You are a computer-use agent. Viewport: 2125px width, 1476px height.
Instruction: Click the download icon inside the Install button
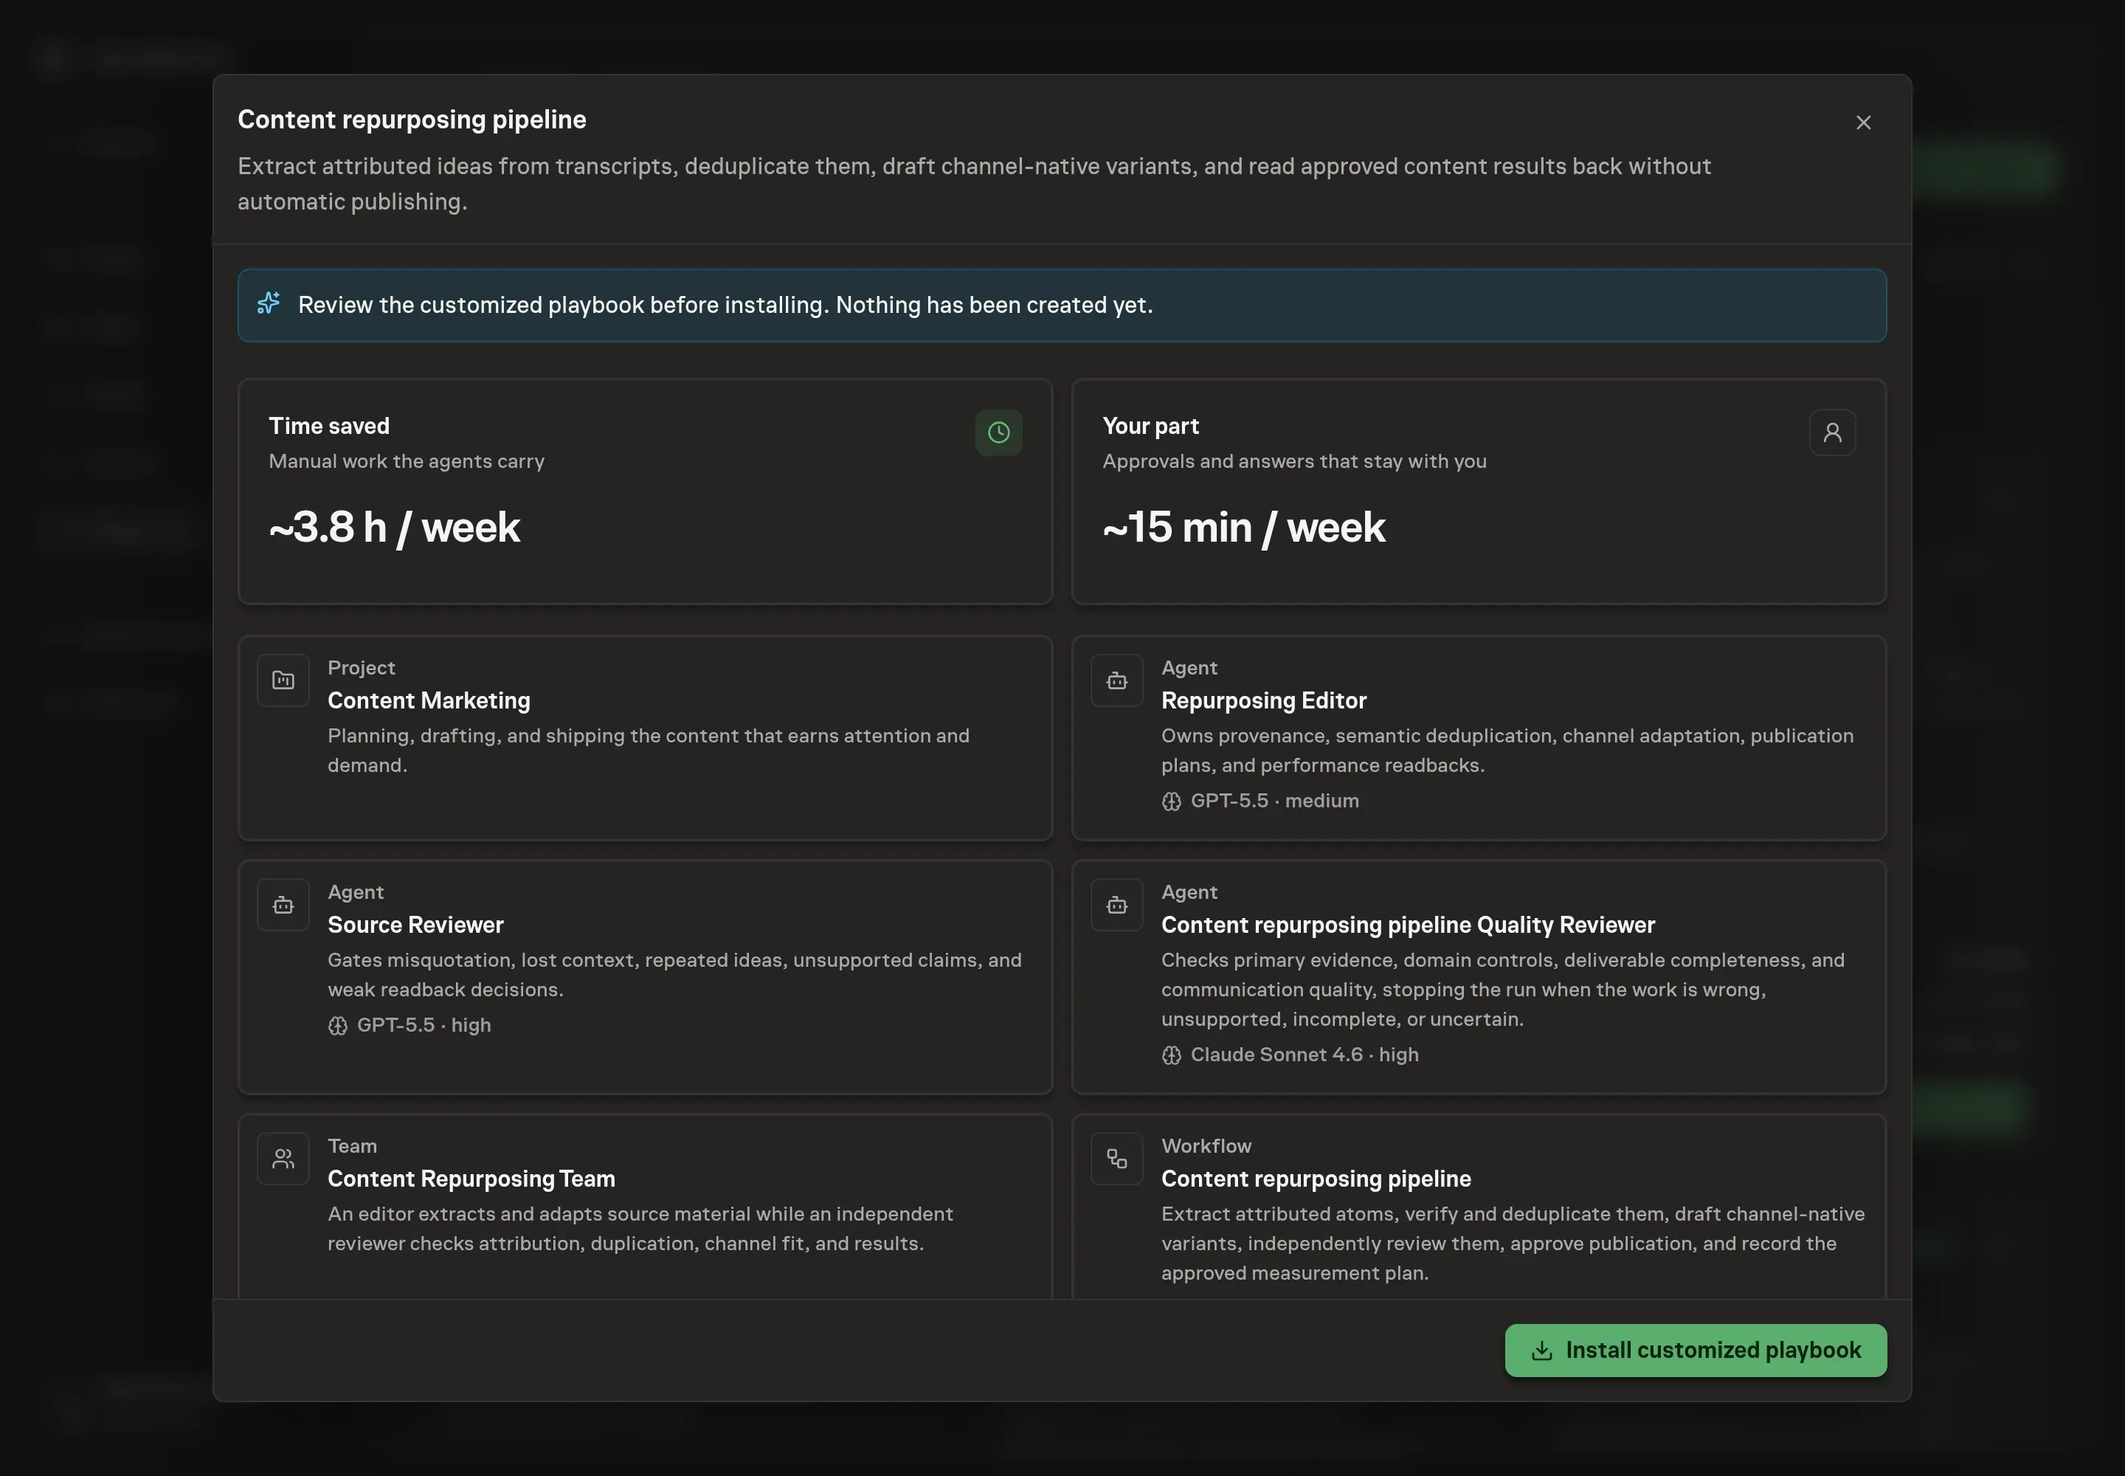(1541, 1351)
